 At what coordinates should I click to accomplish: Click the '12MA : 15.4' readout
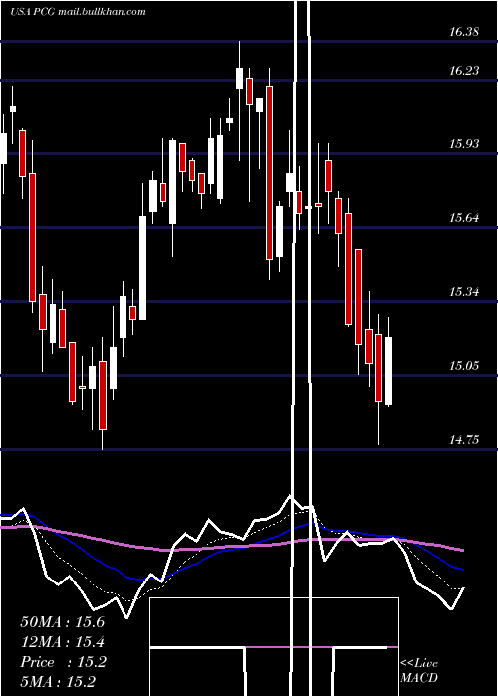[62, 642]
